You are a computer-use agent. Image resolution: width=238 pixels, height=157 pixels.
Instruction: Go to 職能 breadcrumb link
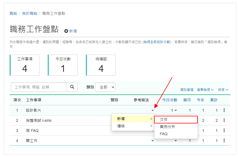pos(13,13)
